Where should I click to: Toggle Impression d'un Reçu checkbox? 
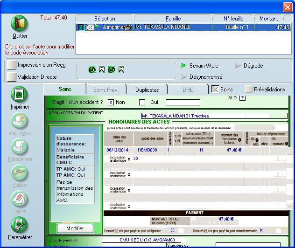coord(11,65)
